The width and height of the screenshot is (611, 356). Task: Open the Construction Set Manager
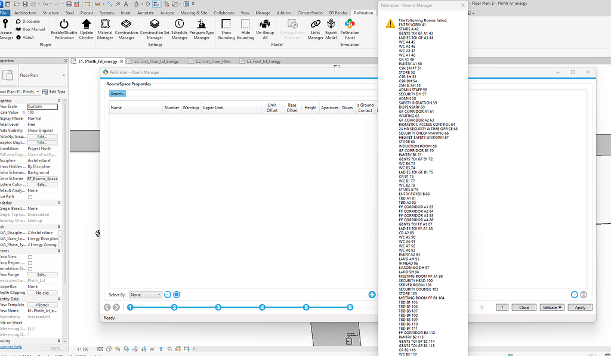point(155,29)
